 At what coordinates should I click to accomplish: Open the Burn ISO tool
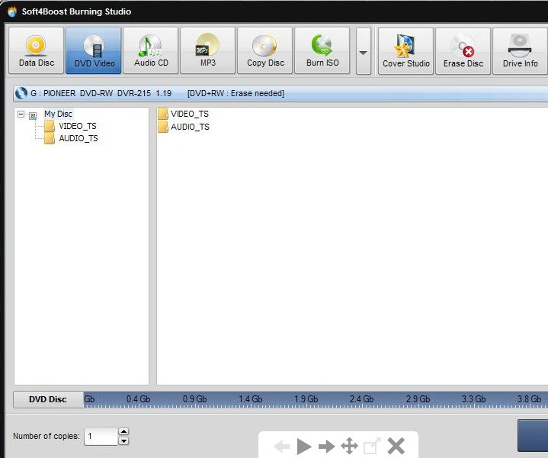point(322,50)
